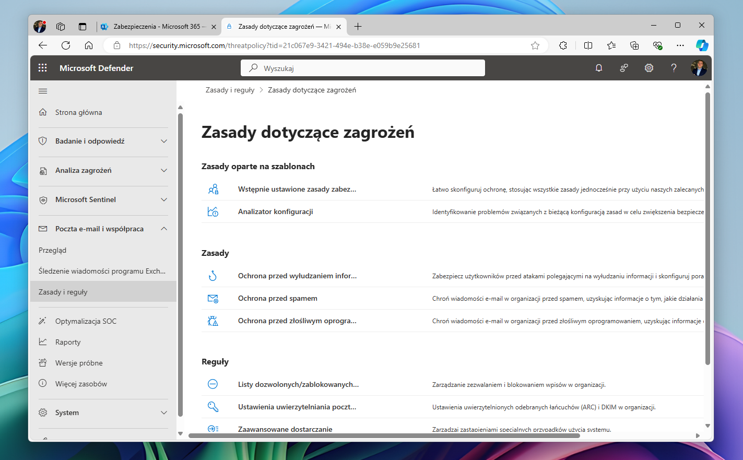Open Ustawienia uwierzytelniania poczty rule
Image resolution: width=743 pixels, height=460 pixels.
(x=297, y=407)
